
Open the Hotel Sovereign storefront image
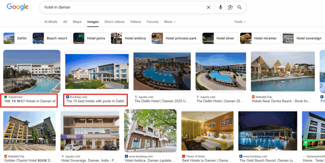[90, 131]
